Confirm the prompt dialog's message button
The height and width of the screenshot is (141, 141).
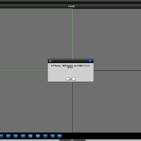[70, 79]
